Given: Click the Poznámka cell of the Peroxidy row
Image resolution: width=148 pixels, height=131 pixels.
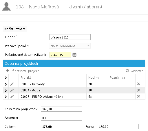Looking at the screenshot, I should pyautogui.click(x=122, y=84).
